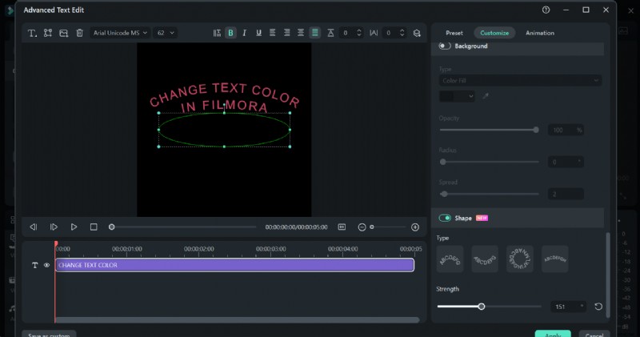Switch to the Preset tab

click(454, 33)
